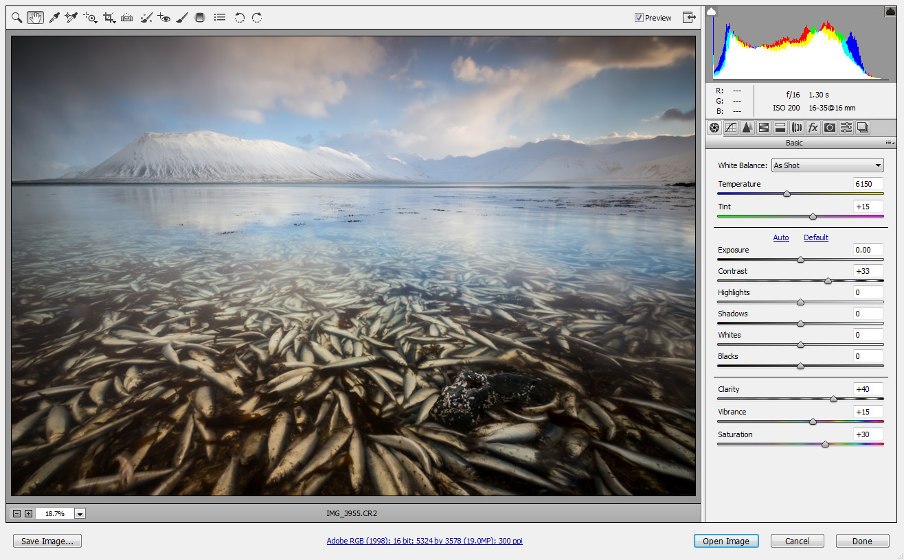This screenshot has width=904, height=560.
Task: Click the Clarity slider handle
Action: click(x=833, y=399)
